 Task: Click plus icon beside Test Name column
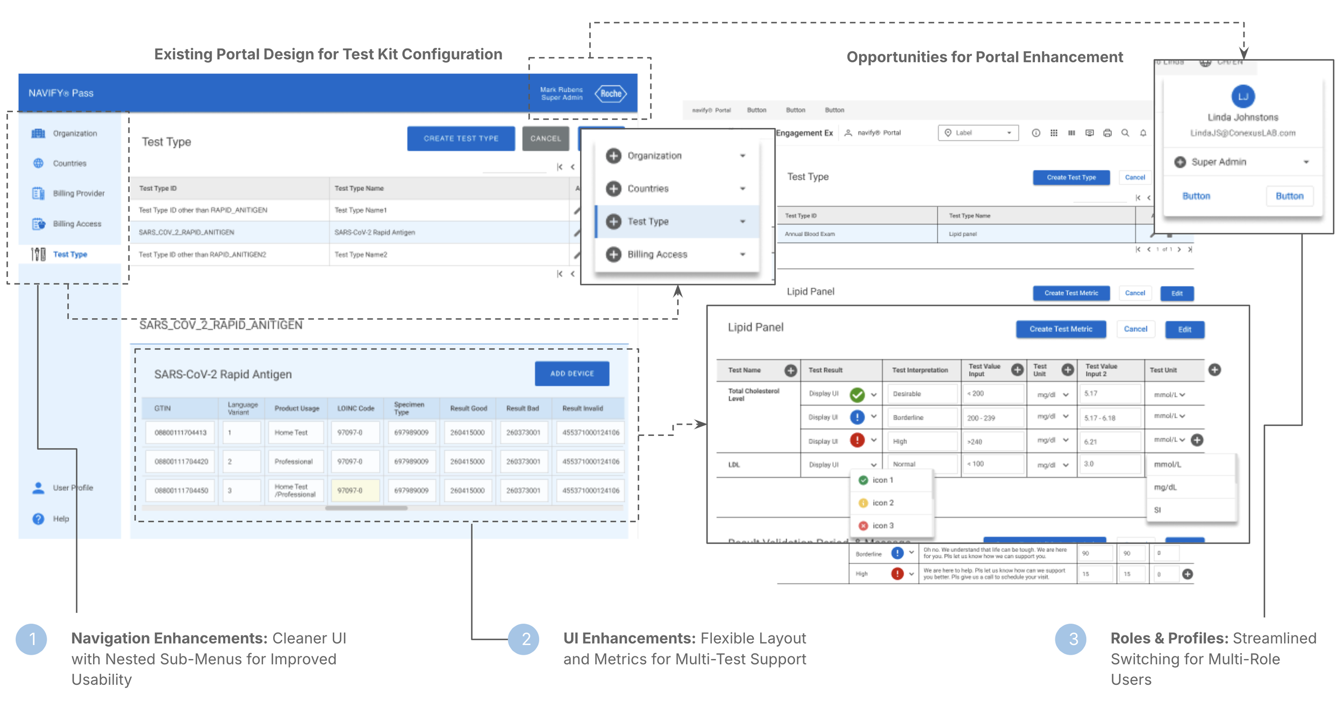click(790, 370)
